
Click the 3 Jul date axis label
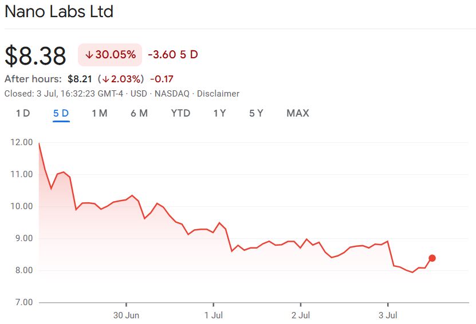pyautogui.click(x=388, y=315)
